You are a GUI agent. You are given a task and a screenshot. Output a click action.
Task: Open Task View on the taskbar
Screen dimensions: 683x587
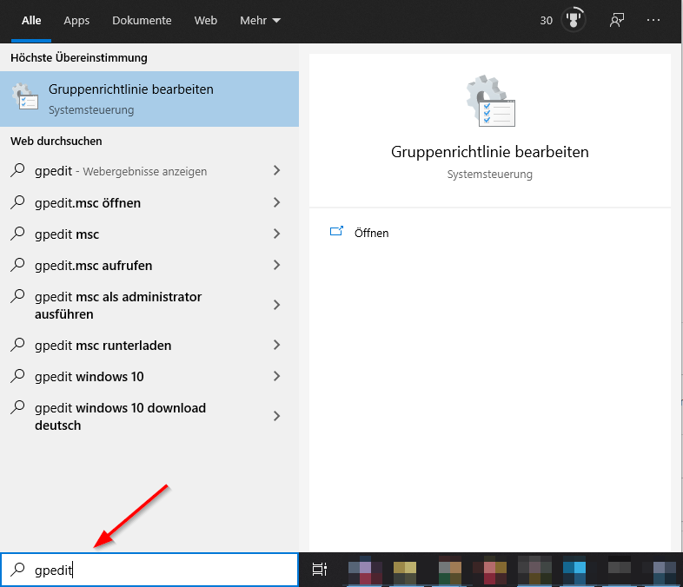319,569
